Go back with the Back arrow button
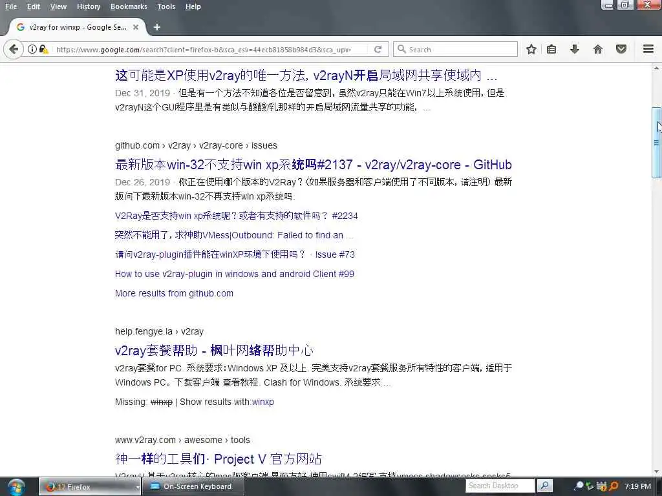This screenshot has width=662, height=496. pyautogui.click(x=14, y=49)
